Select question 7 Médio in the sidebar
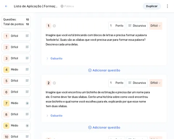Viewport: 174px width, 139px height. click(x=16, y=103)
